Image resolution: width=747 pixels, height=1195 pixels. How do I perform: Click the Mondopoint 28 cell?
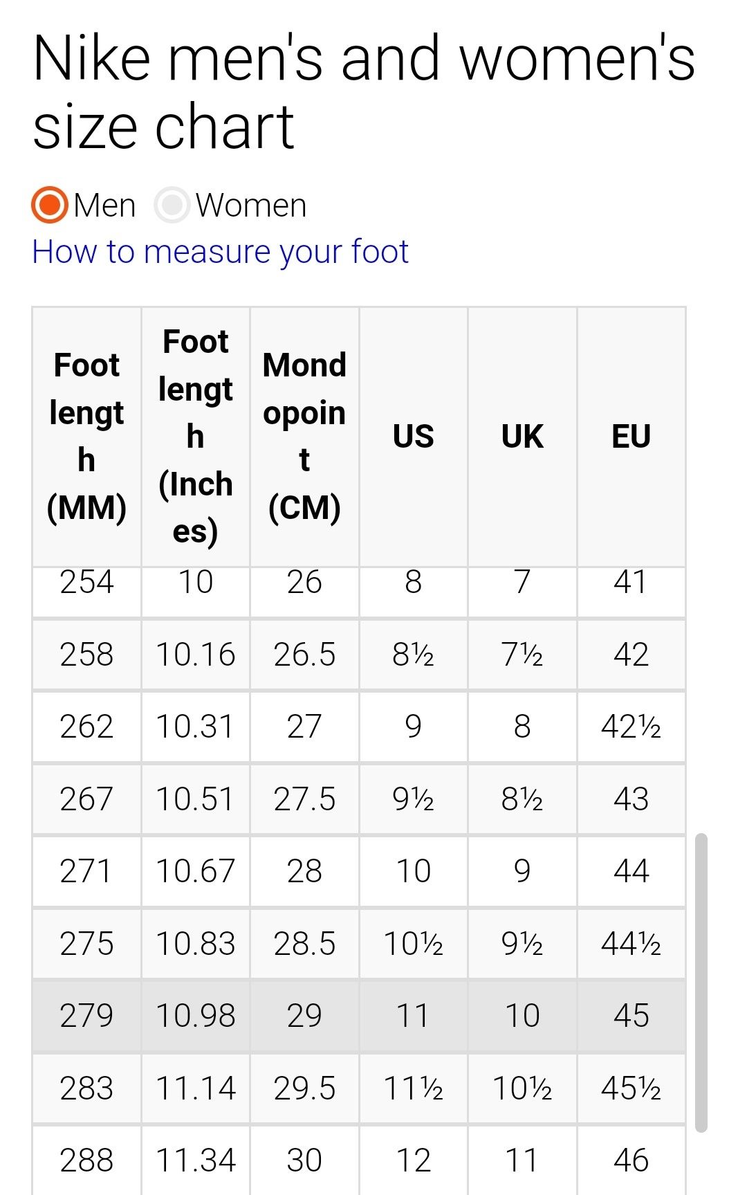(304, 871)
